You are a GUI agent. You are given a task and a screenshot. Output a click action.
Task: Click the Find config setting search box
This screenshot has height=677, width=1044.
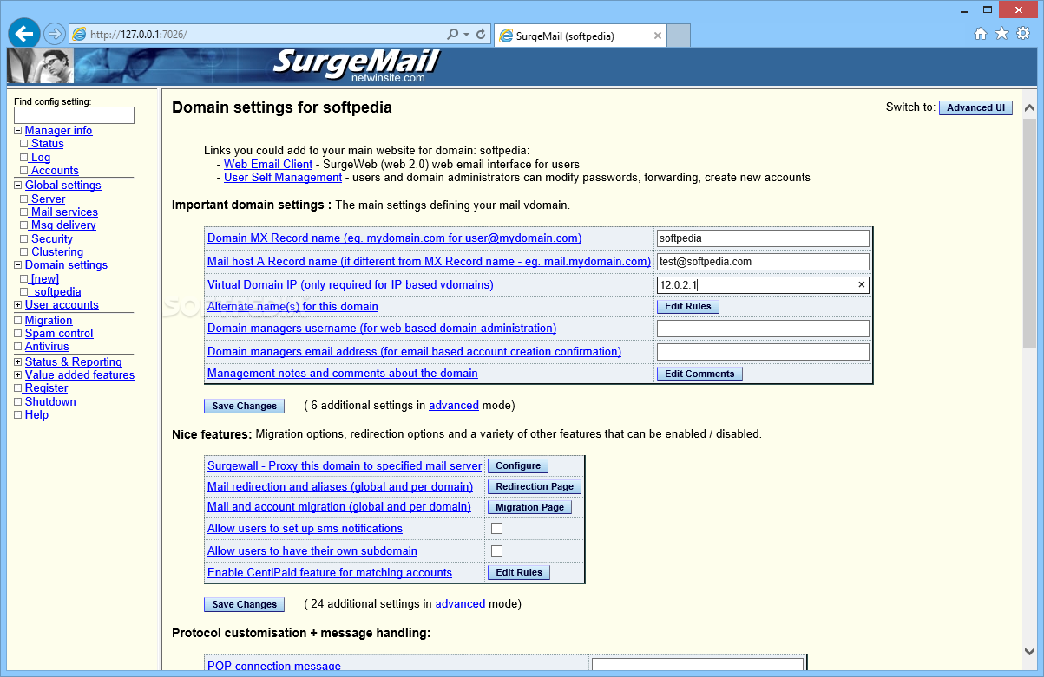(74, 115)
